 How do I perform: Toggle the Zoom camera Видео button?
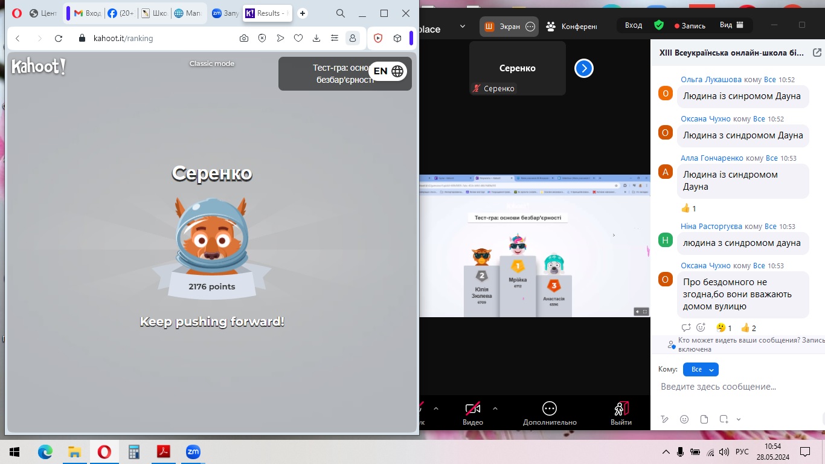click(472, 413)
